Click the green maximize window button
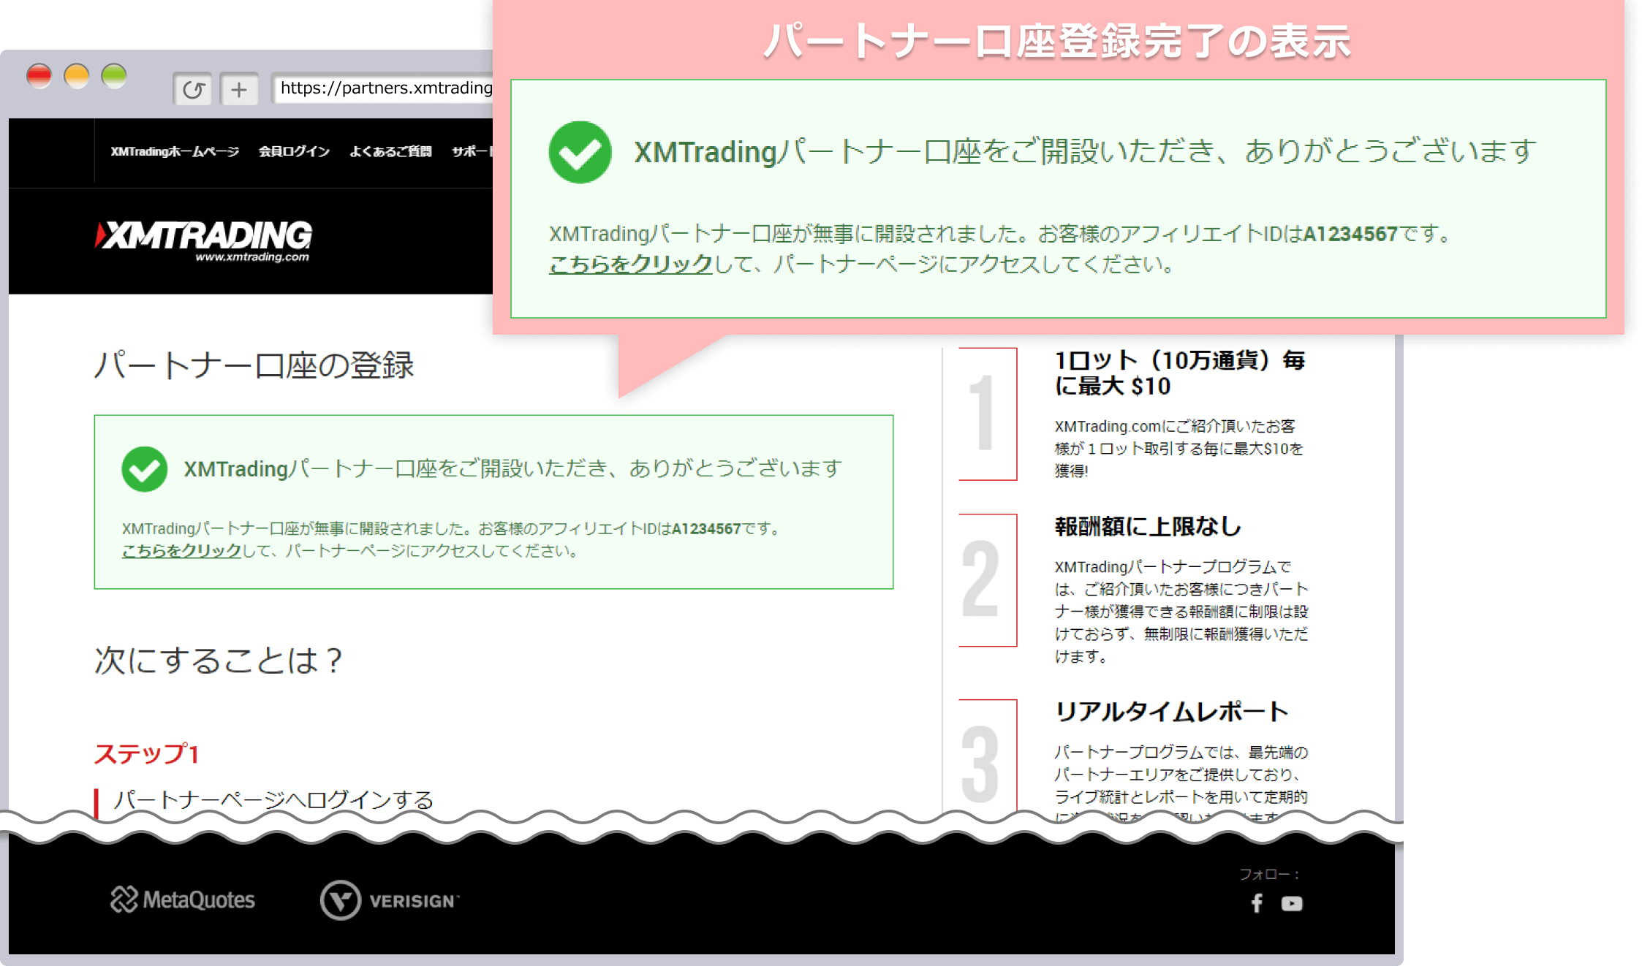Viewport: 1642px width, 966px height. [114, 75]
